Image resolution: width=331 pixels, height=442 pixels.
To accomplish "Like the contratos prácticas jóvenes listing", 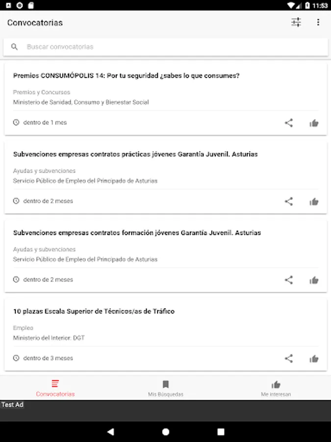I will (x=314, y=201).
